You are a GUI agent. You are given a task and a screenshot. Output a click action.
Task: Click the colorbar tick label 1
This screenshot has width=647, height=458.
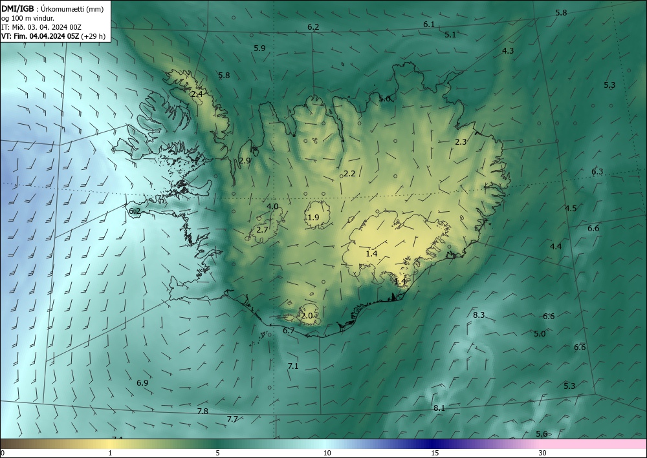(110, 453)
